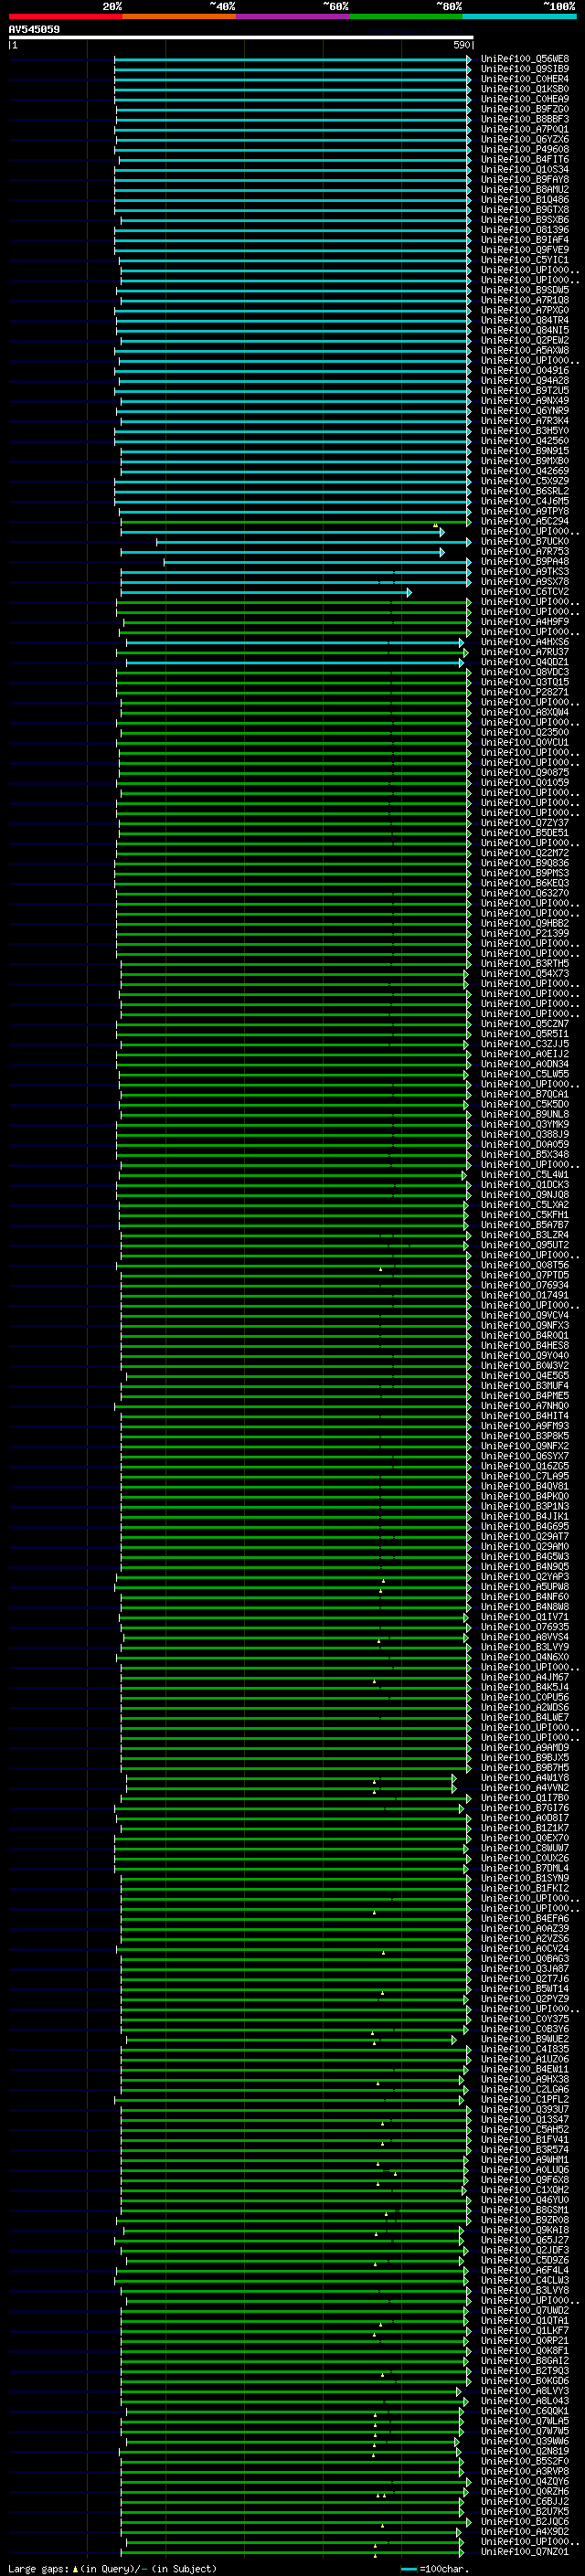This screenshot has width=585, height=2576.
Task: Click the short cyan bar for UniRef100_B7UCK0
Action: [x=314, y=542]
